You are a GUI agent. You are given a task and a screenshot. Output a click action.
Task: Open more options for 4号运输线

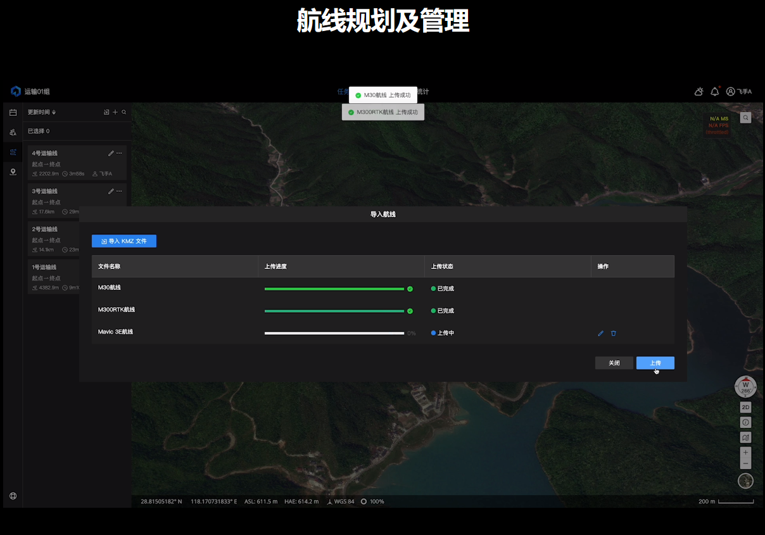click(x=119, y=153)
